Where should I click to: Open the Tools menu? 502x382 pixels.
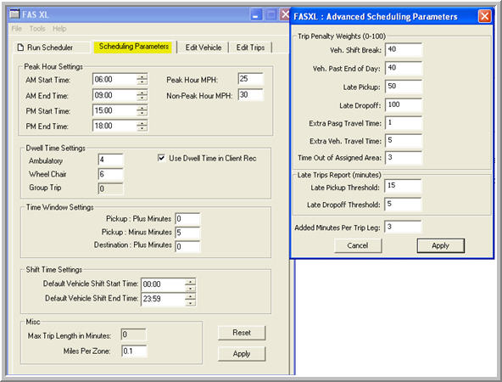pos(37,29)
